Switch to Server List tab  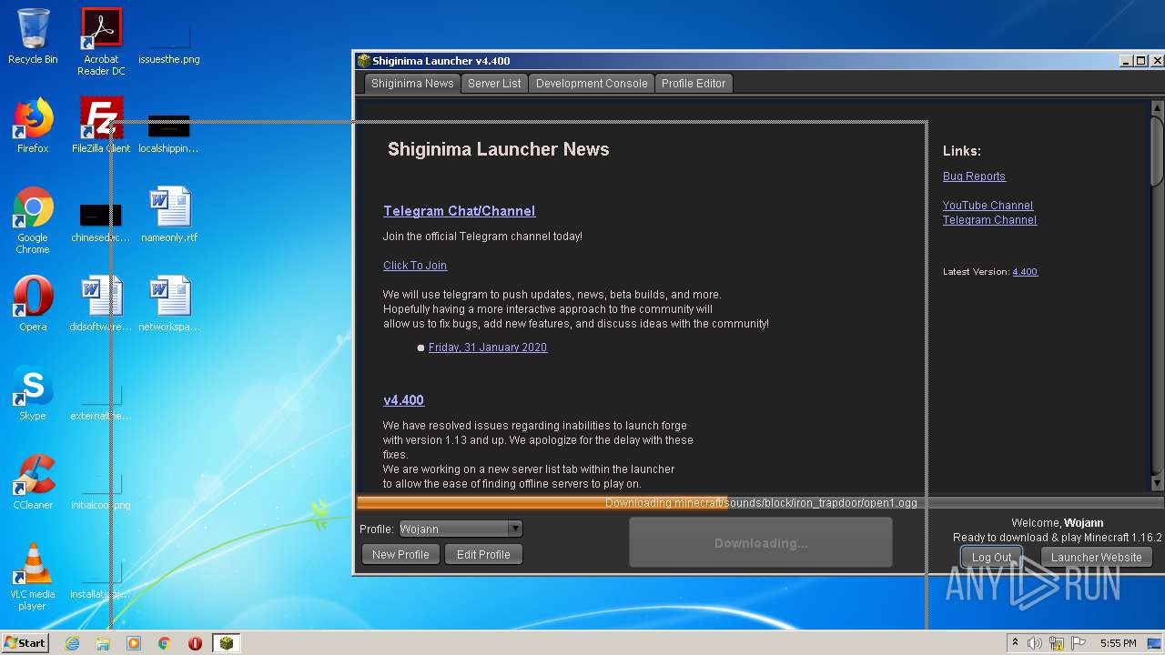[494, 83]
